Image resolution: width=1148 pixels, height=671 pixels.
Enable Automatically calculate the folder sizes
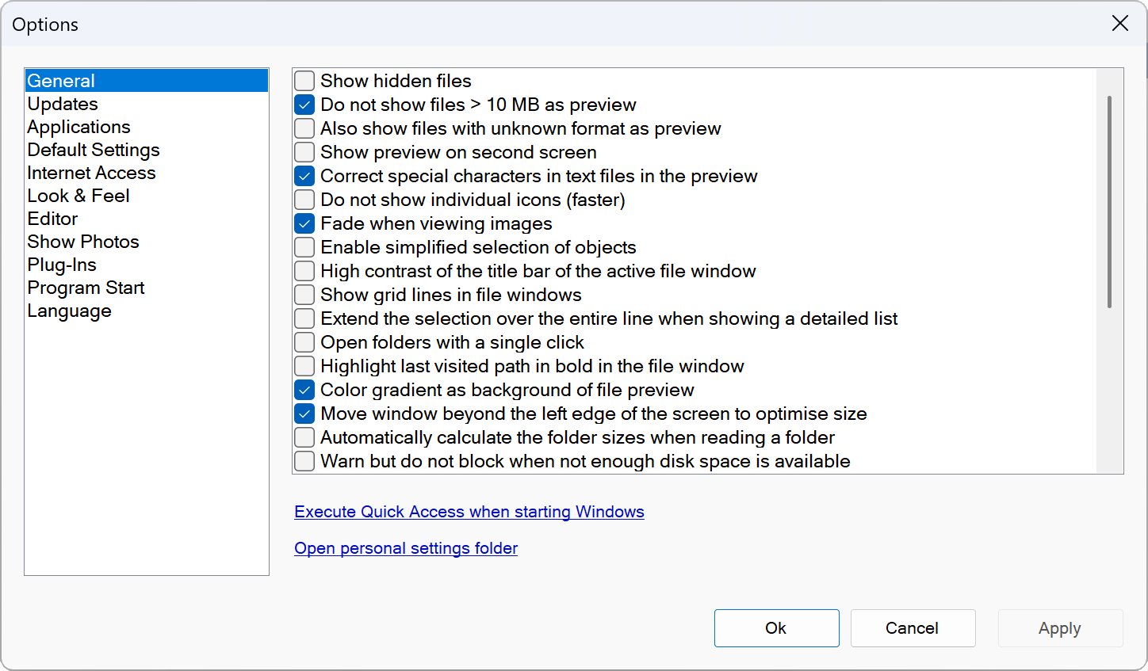pyautogui.click(x=304, y=437)
